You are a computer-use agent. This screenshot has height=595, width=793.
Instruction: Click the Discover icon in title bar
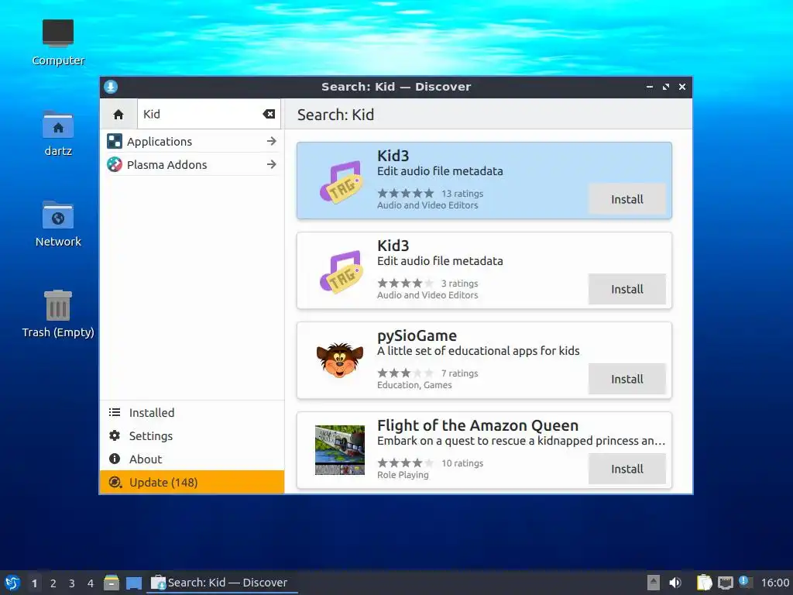click(x=111, y=87)
